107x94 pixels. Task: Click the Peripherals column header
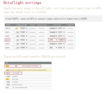click(70, 25)
